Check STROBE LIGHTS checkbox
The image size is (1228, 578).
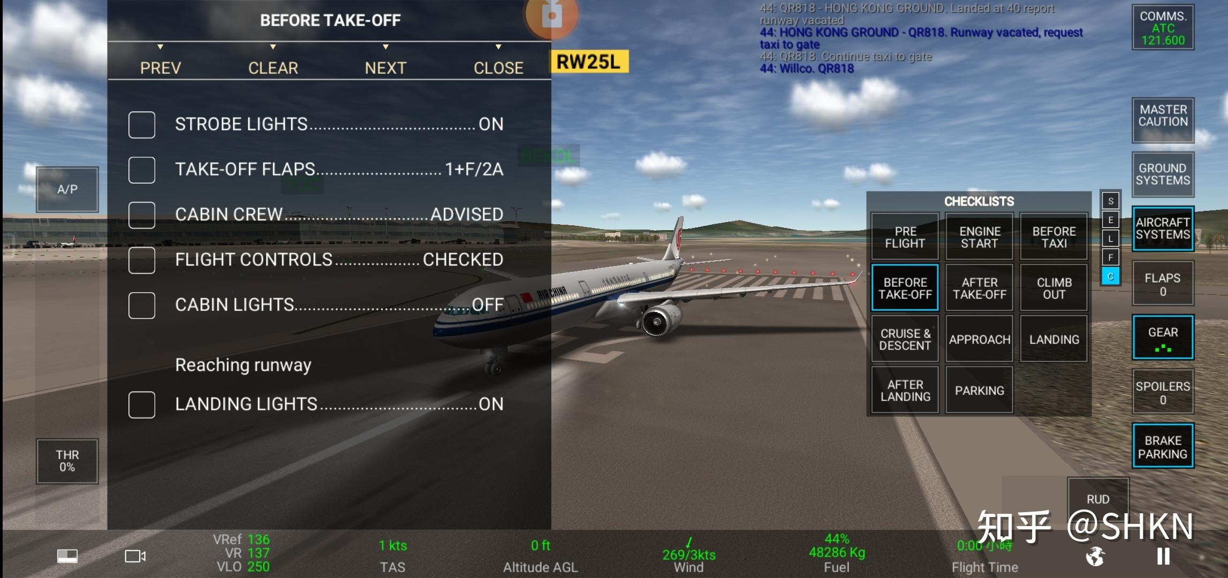coord(142,124)
